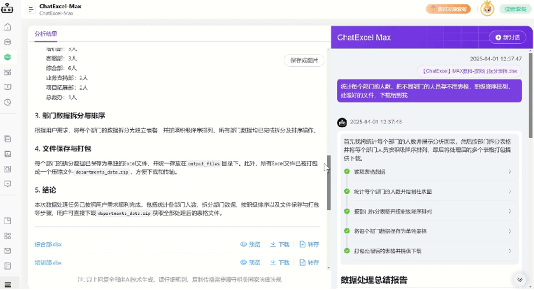Viewport: 534px width, 290px height.
Task: Click 转存 for 综合部.xlsx
Action: tap(309, 244)
